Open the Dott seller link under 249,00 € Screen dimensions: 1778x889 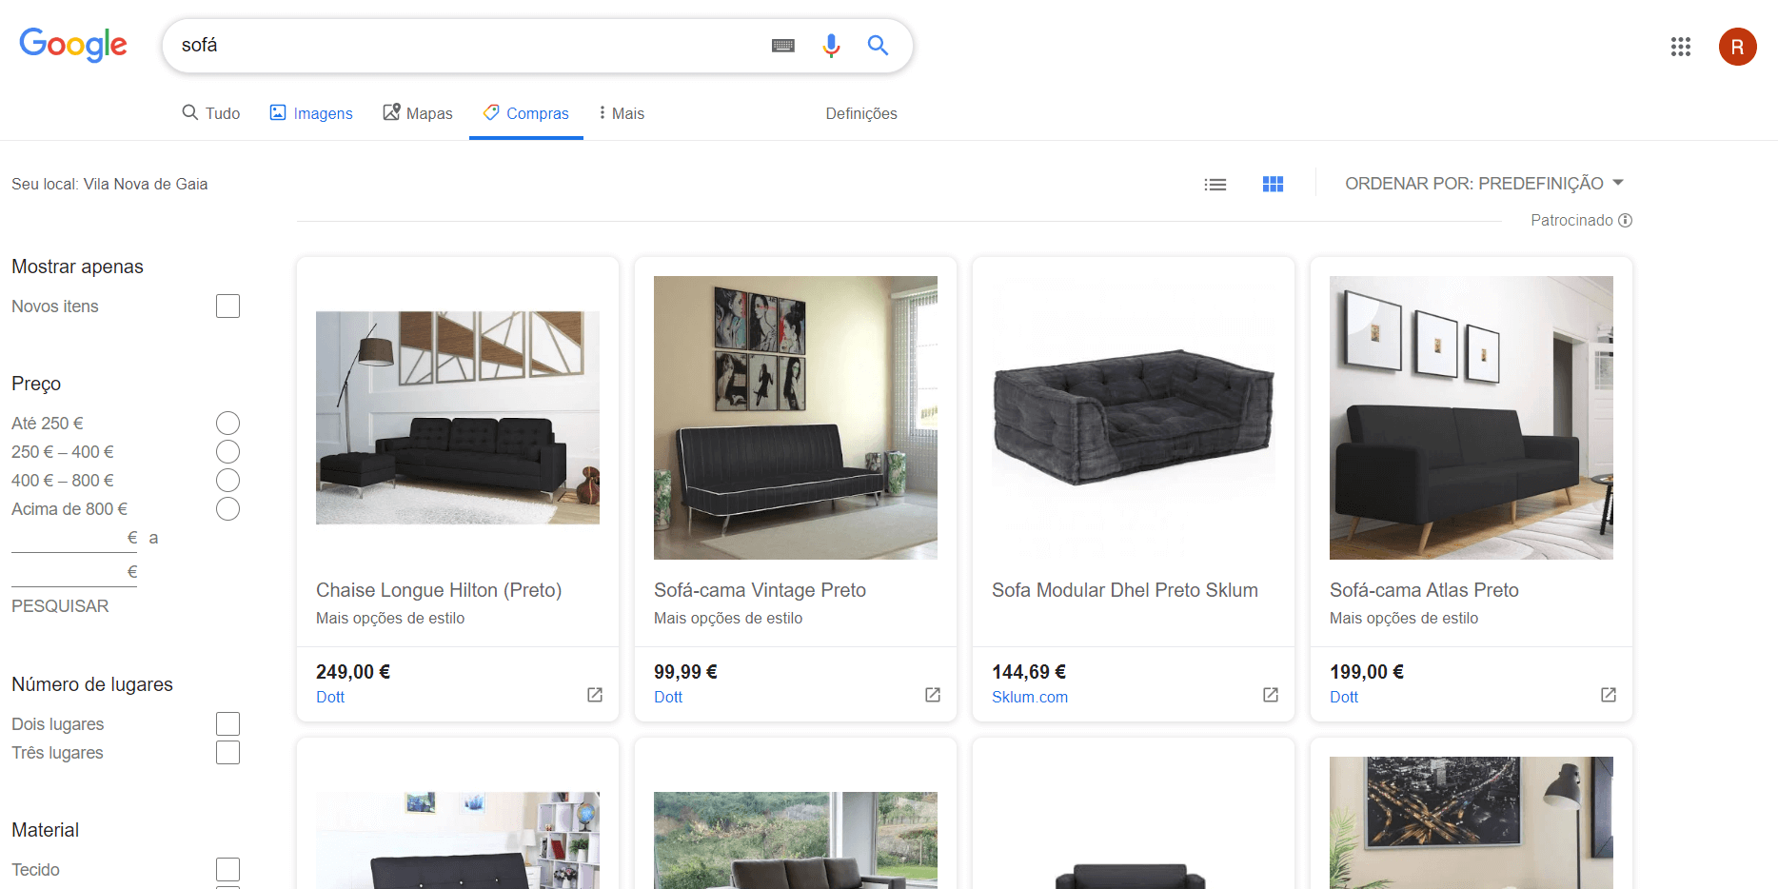point(330,697)
